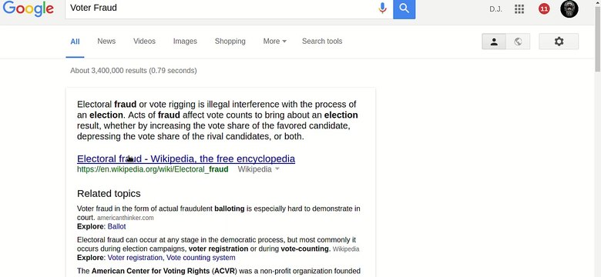This screenshot has width=601, height=277.
Task: Open the Electoral fraud Wikipedia link
Action: 186,159
